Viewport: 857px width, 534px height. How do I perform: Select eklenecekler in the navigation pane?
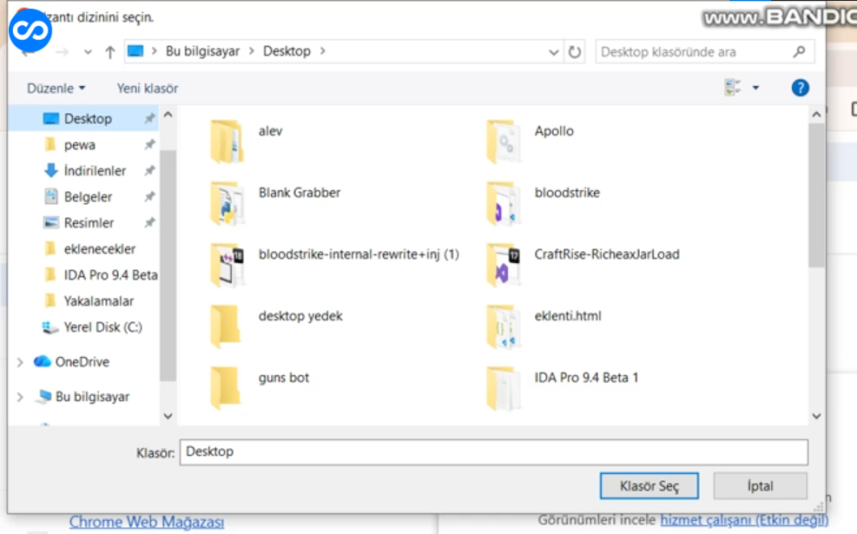click(x=100, y=248)
